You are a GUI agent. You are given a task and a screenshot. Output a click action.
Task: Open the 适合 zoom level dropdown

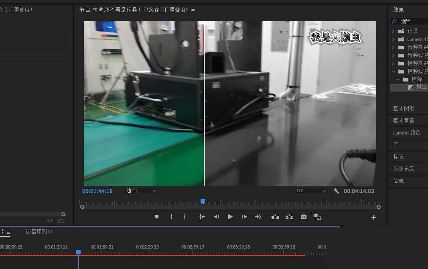tap(142, 191)
